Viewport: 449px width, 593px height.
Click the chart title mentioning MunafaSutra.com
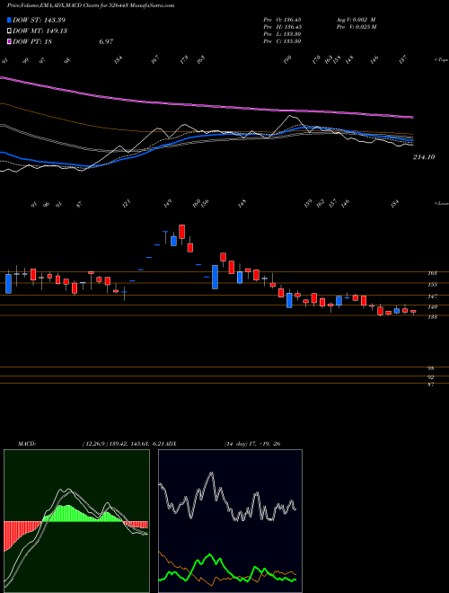coord(91,5)
